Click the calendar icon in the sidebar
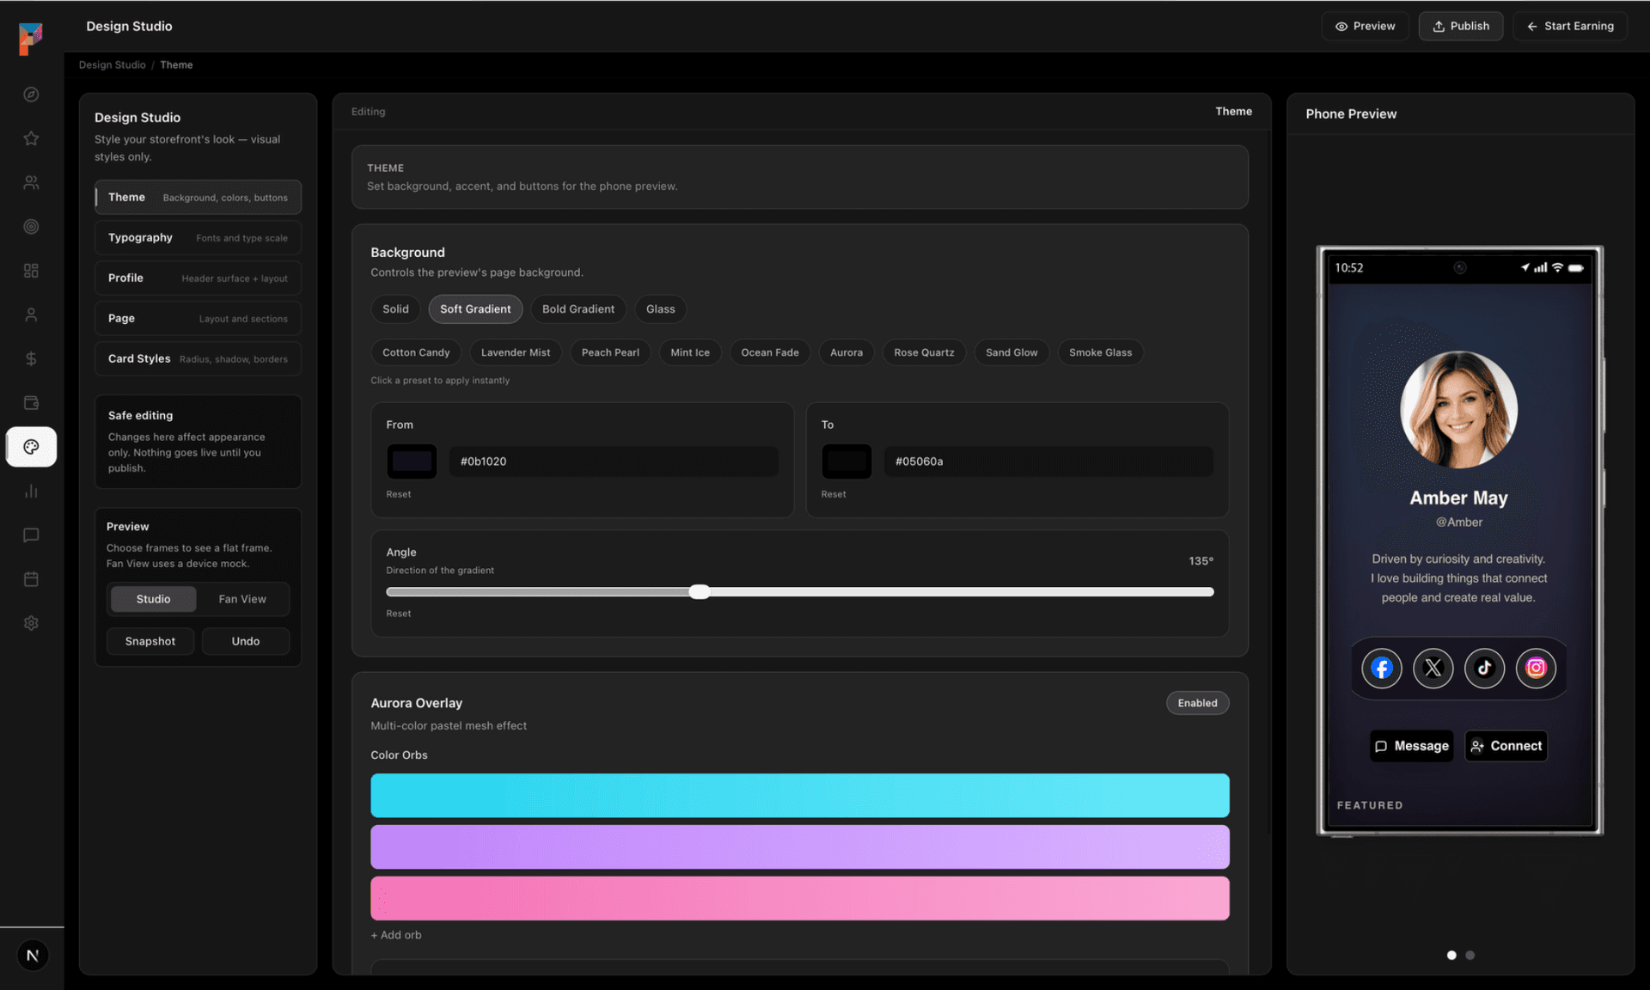The width and height of the screenshot is (1650, 990). 31,578
